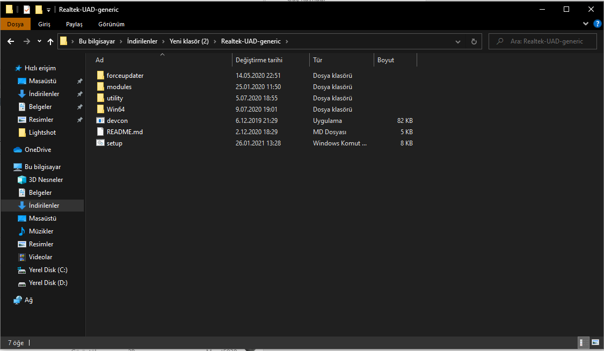604x351 pixels.
Task: Open the Giriş ribbon tab
Action: [x=45, y=24]
